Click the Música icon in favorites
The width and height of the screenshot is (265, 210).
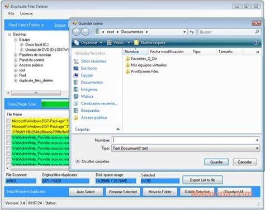[76, 97]
